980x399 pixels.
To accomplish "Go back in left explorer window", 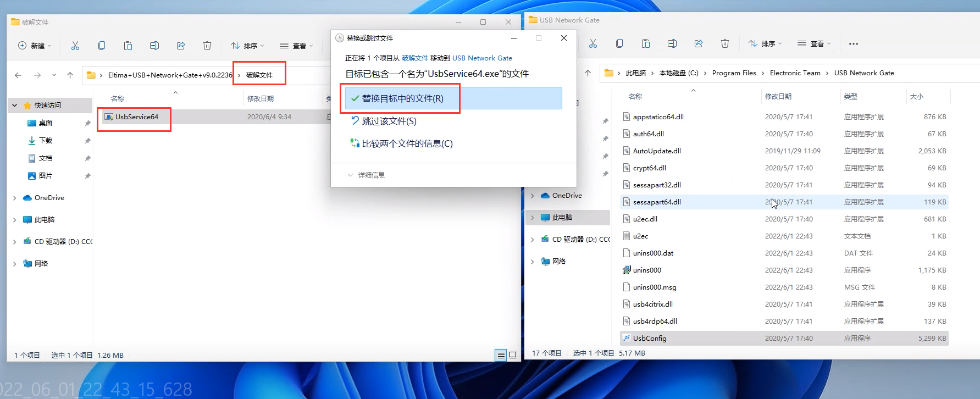I will tap(18, 75).
